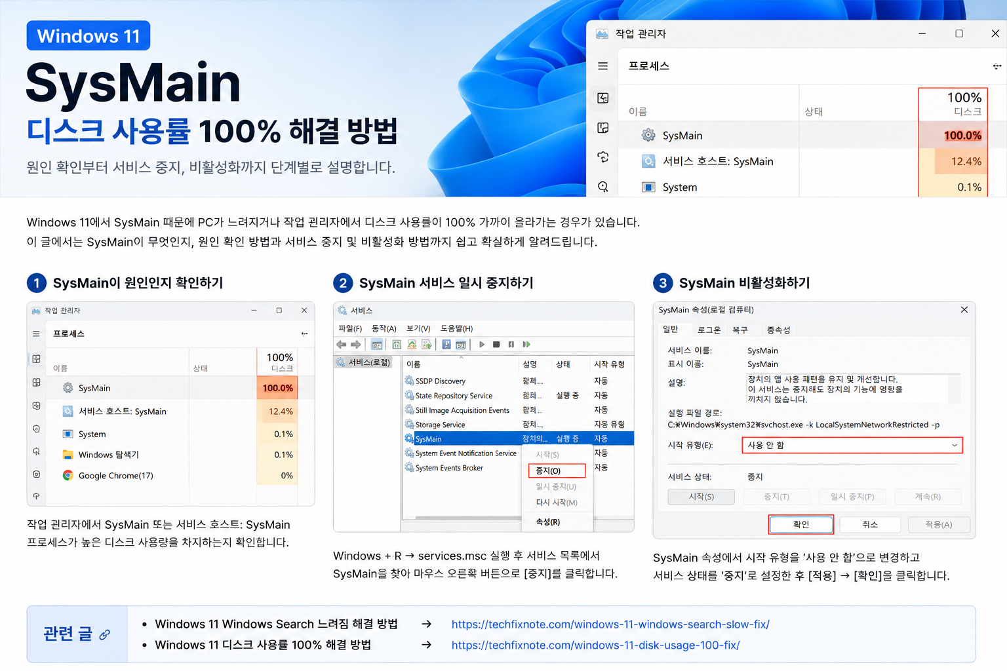This screenshot has width=1007, height=671.
Task: Open Performance sidebar icon in banner Task Manager
Action: (x=603, y=128)
